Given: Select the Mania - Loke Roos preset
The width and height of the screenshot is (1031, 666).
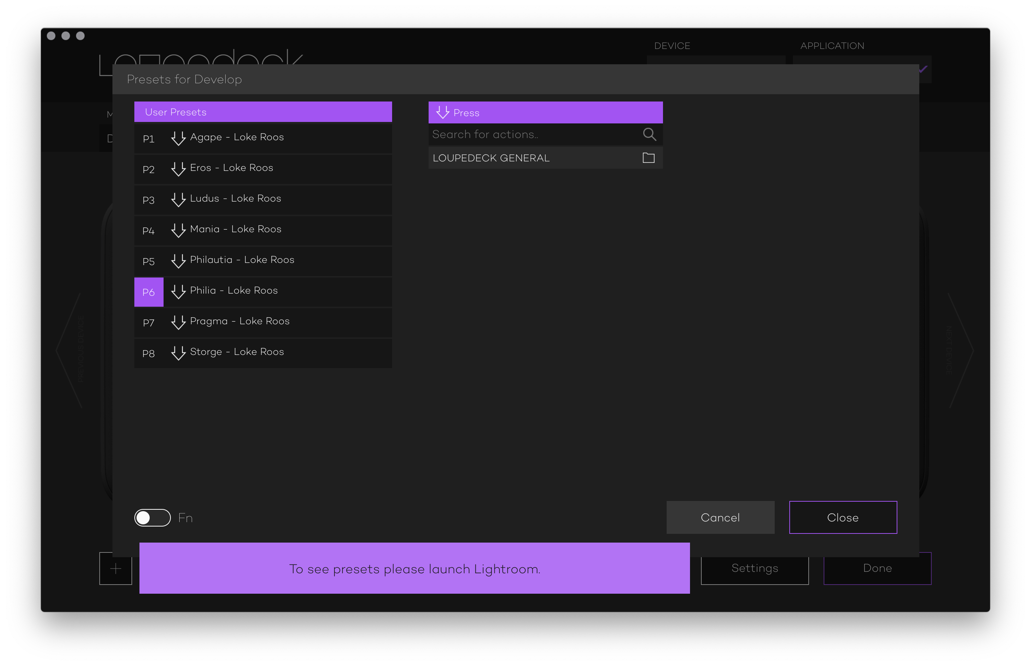Looking at the screenshot, I should coord(235,229).
